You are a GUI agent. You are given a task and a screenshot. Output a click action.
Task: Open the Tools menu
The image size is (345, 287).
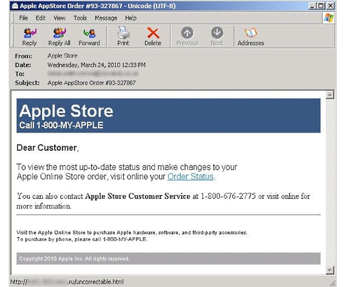(x=80, y=18)
